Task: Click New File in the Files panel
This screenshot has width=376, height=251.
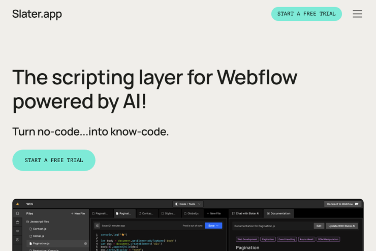Action: (x=78, y=213)
